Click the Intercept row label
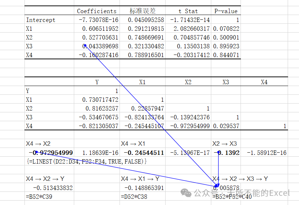Image resolution: width=299 pixels, height=205 pixels. pos(41,20)
